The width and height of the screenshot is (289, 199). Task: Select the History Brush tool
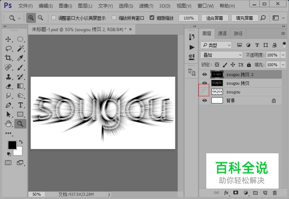20,77
